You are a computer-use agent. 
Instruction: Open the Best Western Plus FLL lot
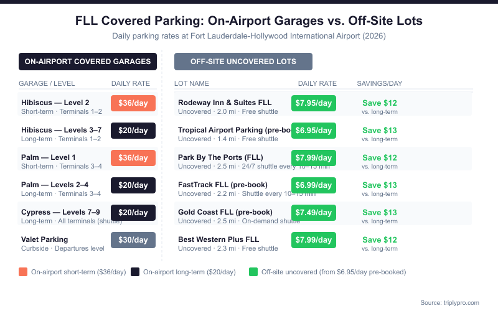click(x=218, y=239)
